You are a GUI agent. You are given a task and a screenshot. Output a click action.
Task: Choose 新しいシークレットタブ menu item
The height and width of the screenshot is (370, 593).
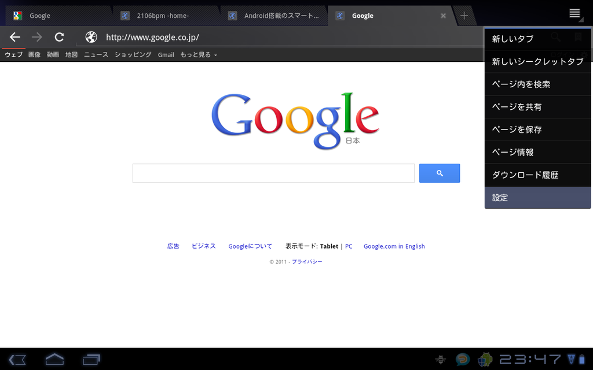click(x=537, y=61)
